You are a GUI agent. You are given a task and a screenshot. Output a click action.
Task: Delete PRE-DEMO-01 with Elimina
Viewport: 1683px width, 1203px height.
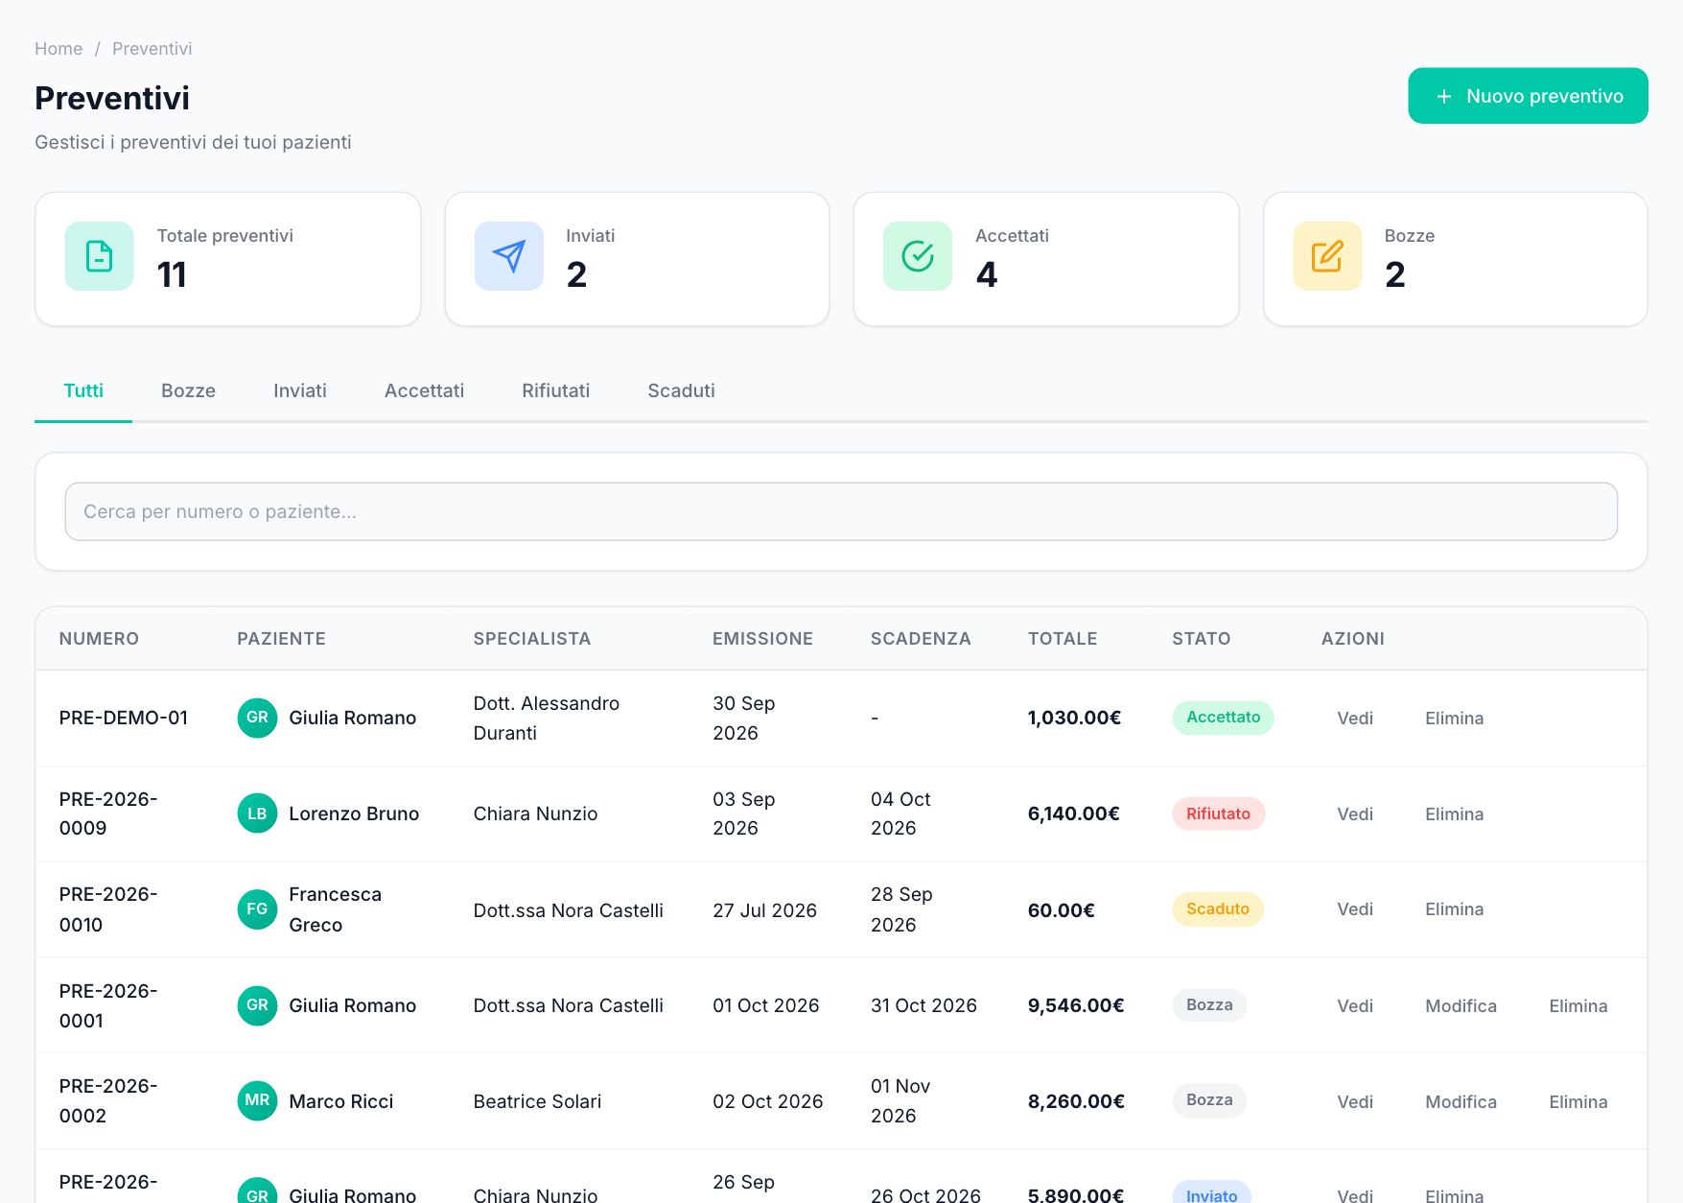(x=1454, y=719)
